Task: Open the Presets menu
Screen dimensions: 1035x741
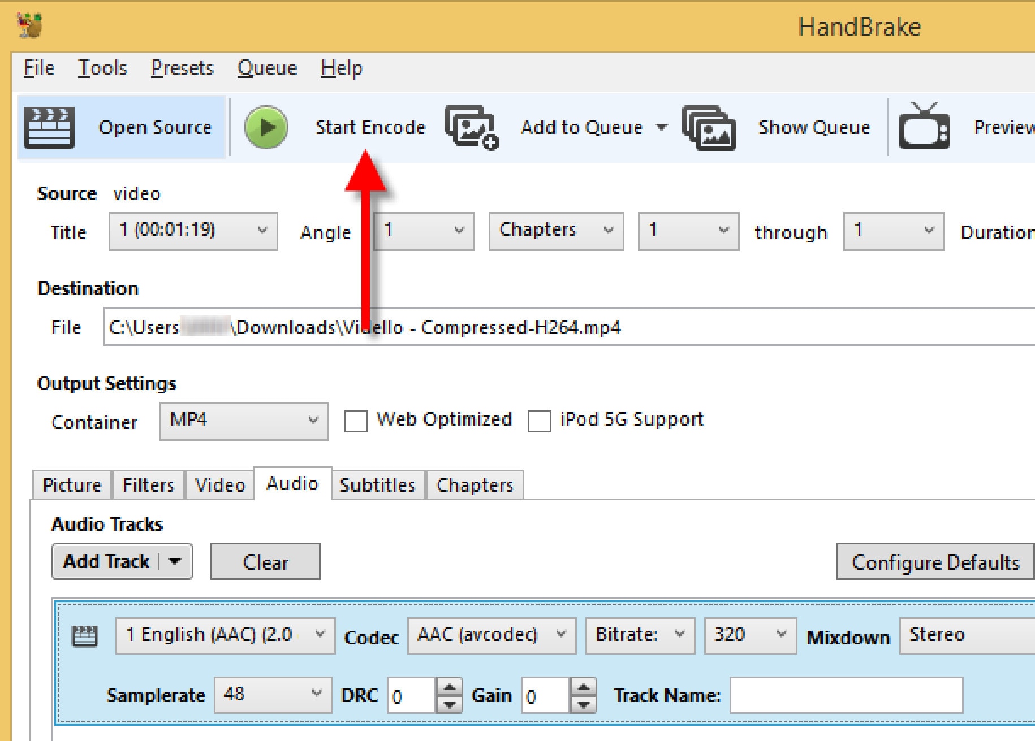Action: tap(182, 68)
